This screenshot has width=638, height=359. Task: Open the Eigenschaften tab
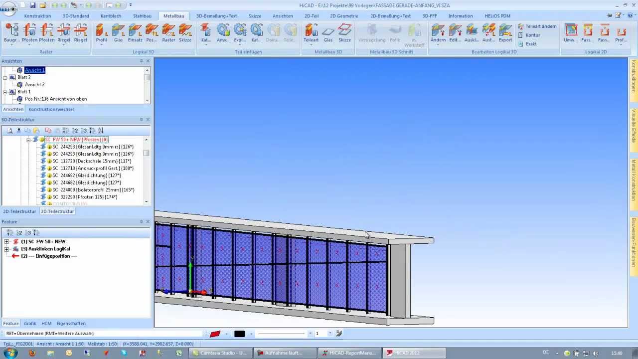(71, 324)
